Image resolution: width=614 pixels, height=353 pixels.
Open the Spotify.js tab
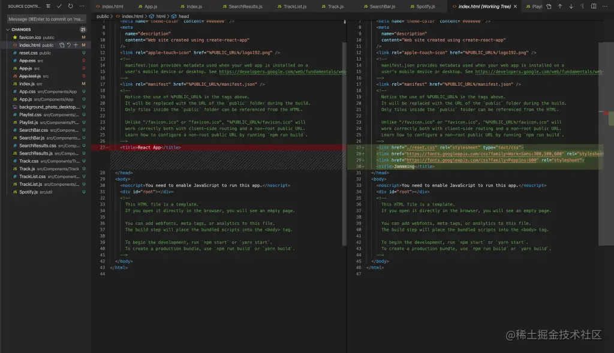pos(422,6)
